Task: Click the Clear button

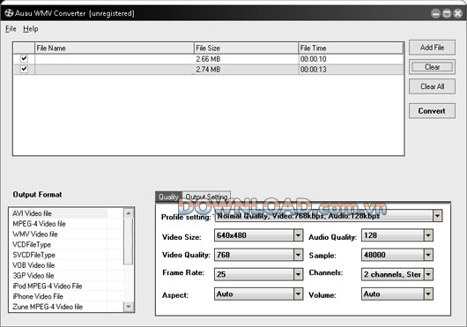Action: pos(432,67)
